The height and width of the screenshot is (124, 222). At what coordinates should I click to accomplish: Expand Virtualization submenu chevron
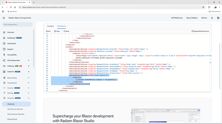click(28, 83)
